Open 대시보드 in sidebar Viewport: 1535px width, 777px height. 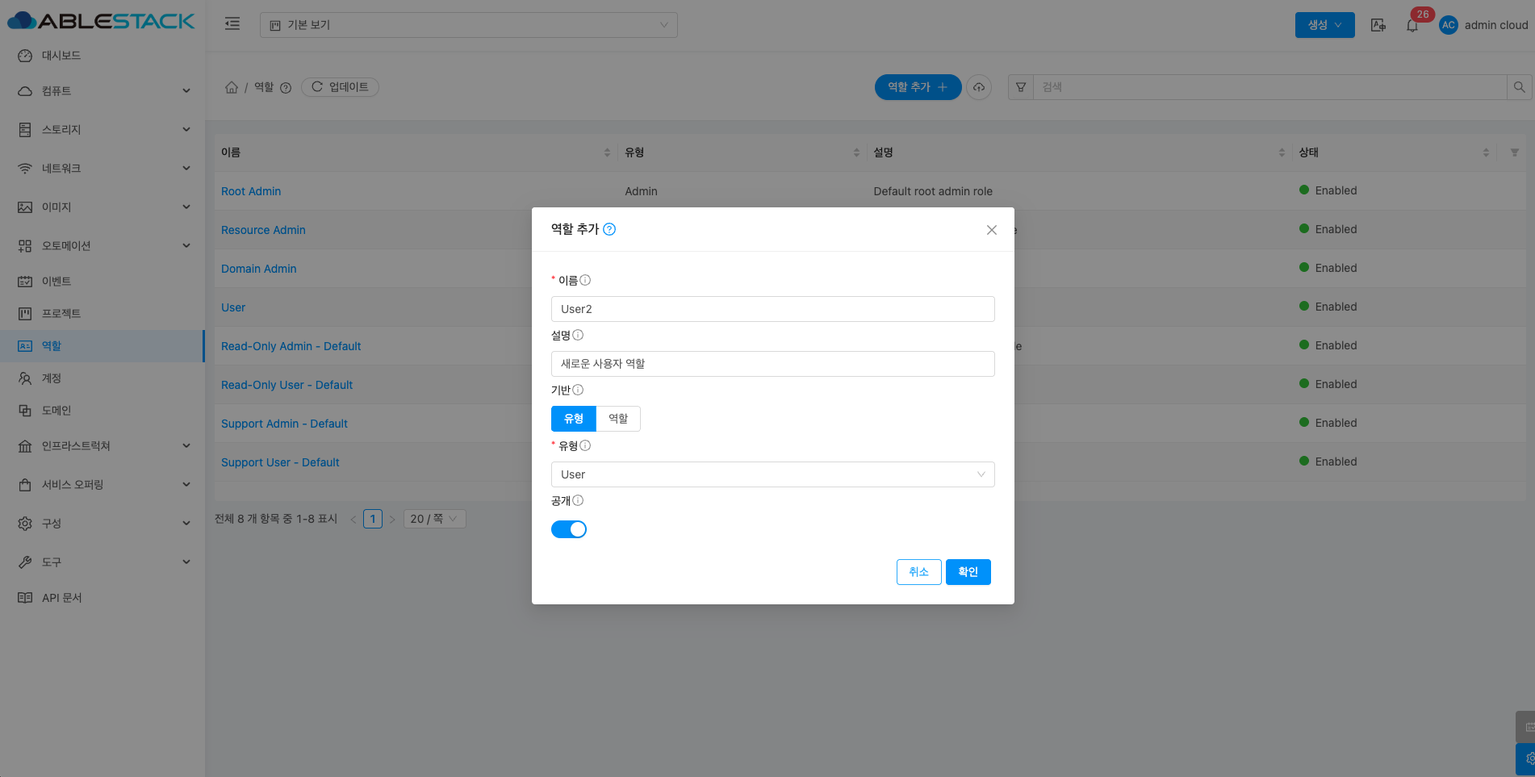point(102,56)
